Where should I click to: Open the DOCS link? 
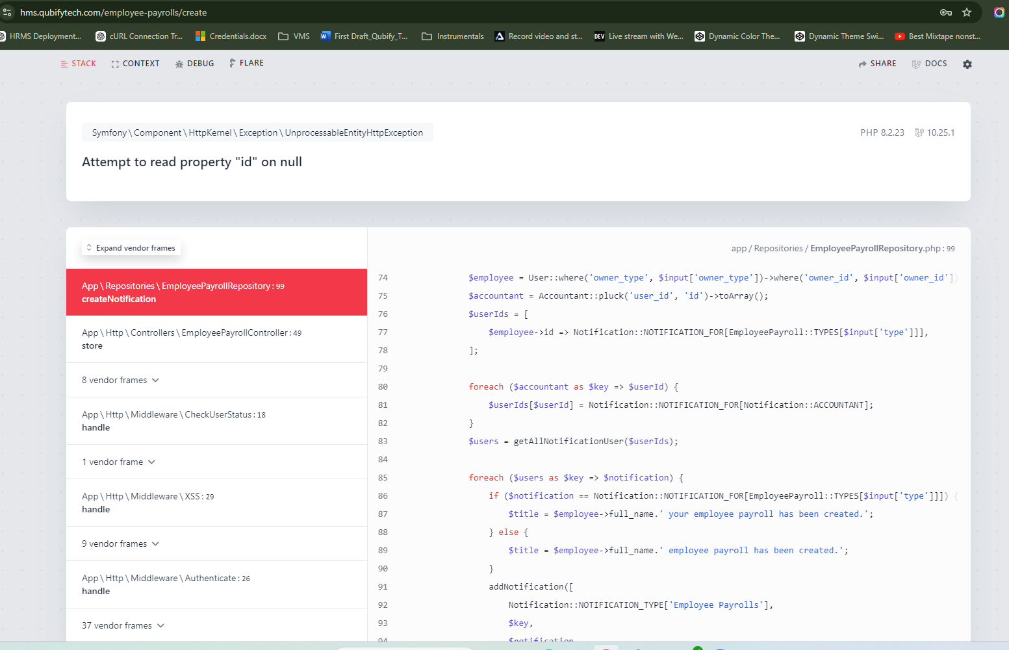(929, 64)
